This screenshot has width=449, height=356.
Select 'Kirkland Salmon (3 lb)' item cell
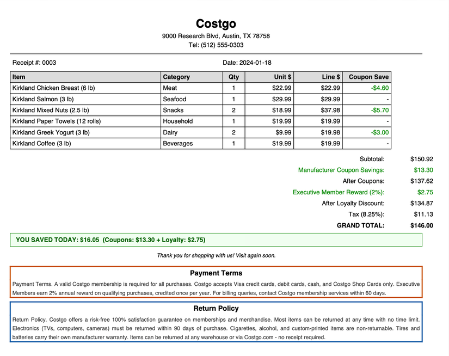[85, 99]
